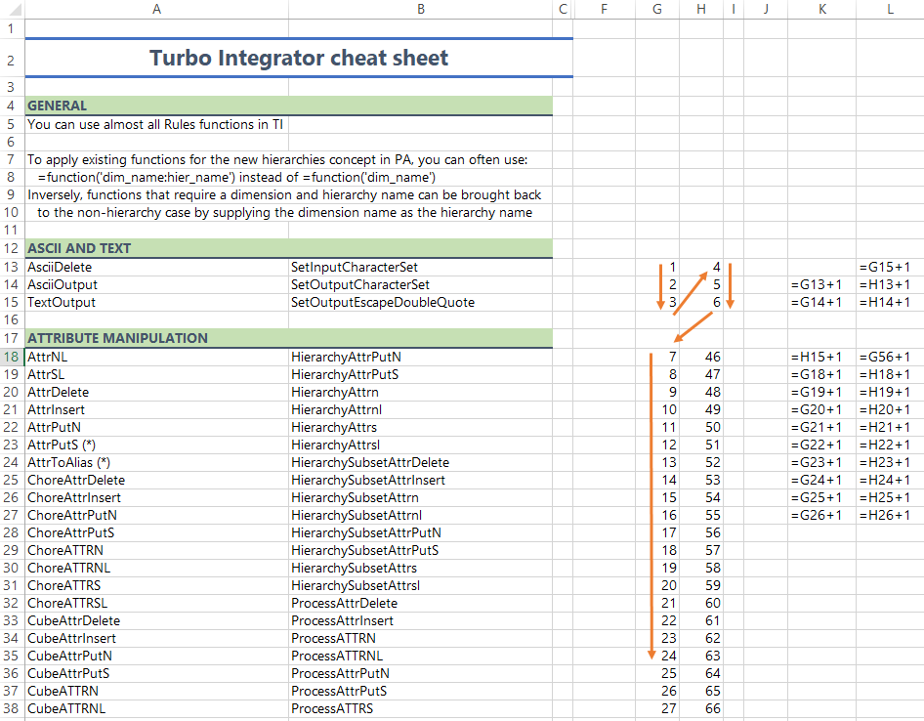This screenshot has height=721, width=924.
Task: Select the SetOutputCharacterSet cell
Action: [421, 284]
